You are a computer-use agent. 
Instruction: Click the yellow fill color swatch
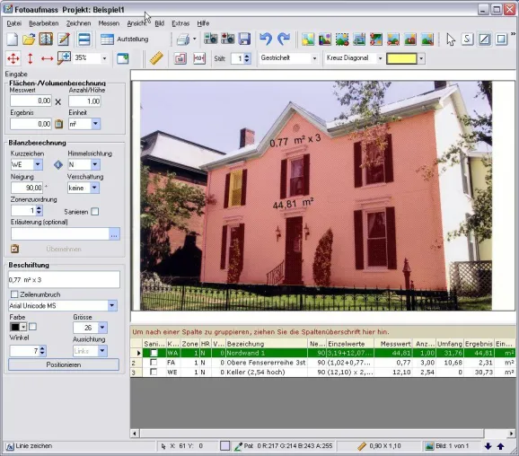click(x=401, y=58)
